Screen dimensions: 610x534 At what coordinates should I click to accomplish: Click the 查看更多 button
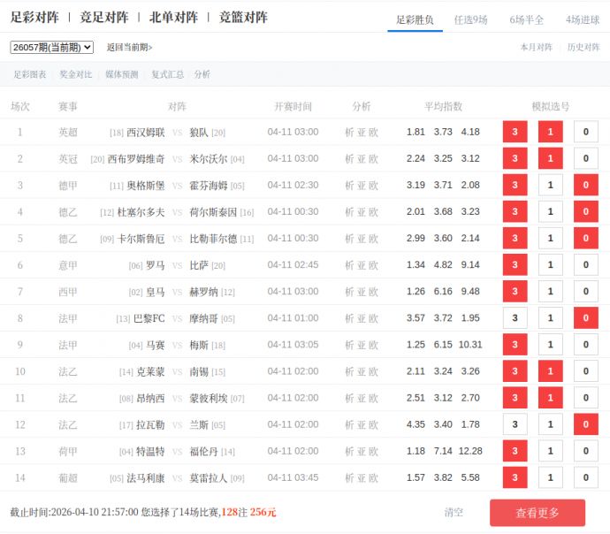click(538, 513)
